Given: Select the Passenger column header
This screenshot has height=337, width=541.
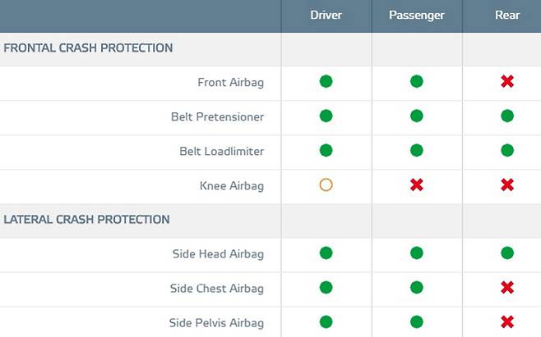Looking at the screenshot, I should 417,16.
